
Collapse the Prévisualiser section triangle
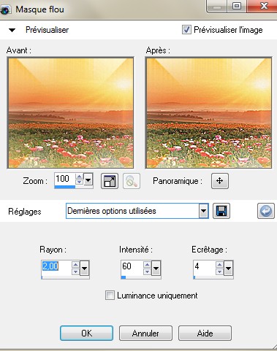[x=12, y=30]
